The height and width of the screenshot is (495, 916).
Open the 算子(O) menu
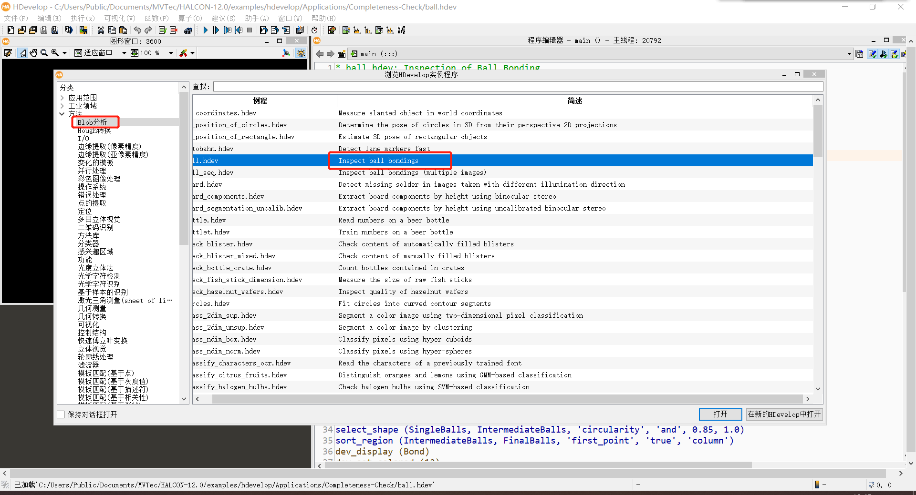point(190,18)
